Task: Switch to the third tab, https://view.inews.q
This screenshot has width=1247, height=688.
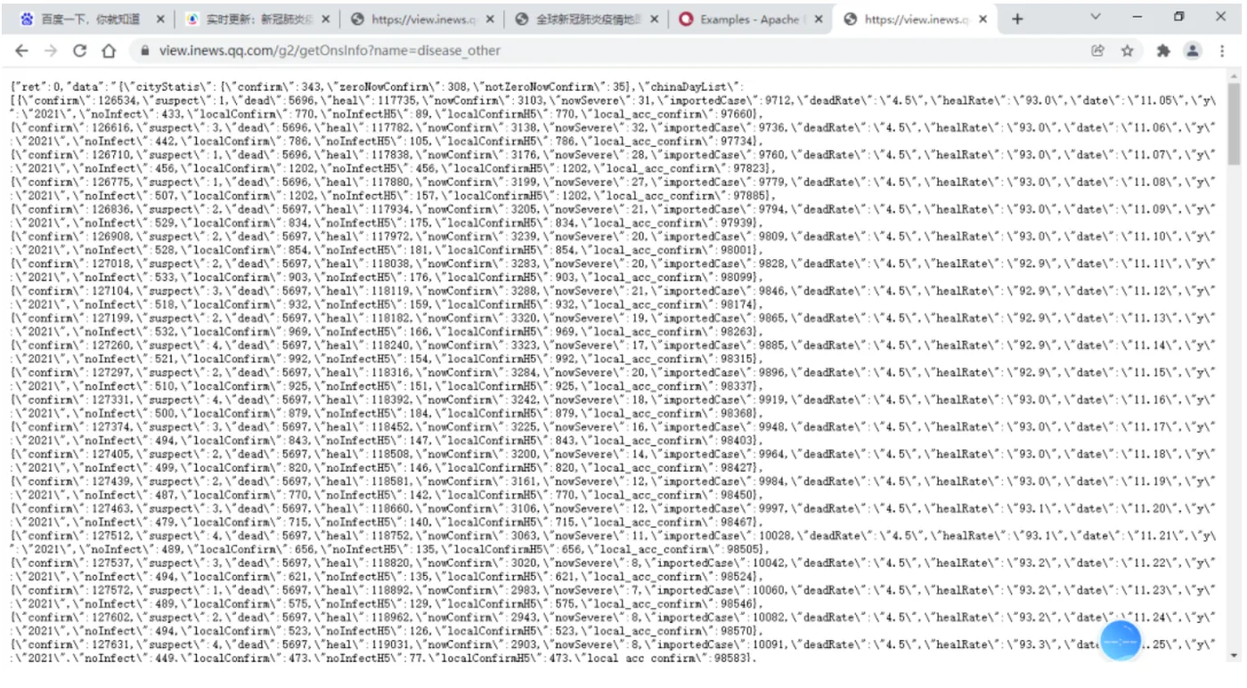Action: (x=420, y=19)
